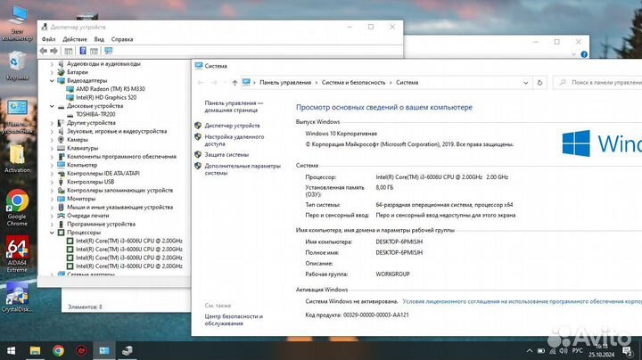Open the Windows Start button
Screen dimensions: 642x360
tap(12, 350)
